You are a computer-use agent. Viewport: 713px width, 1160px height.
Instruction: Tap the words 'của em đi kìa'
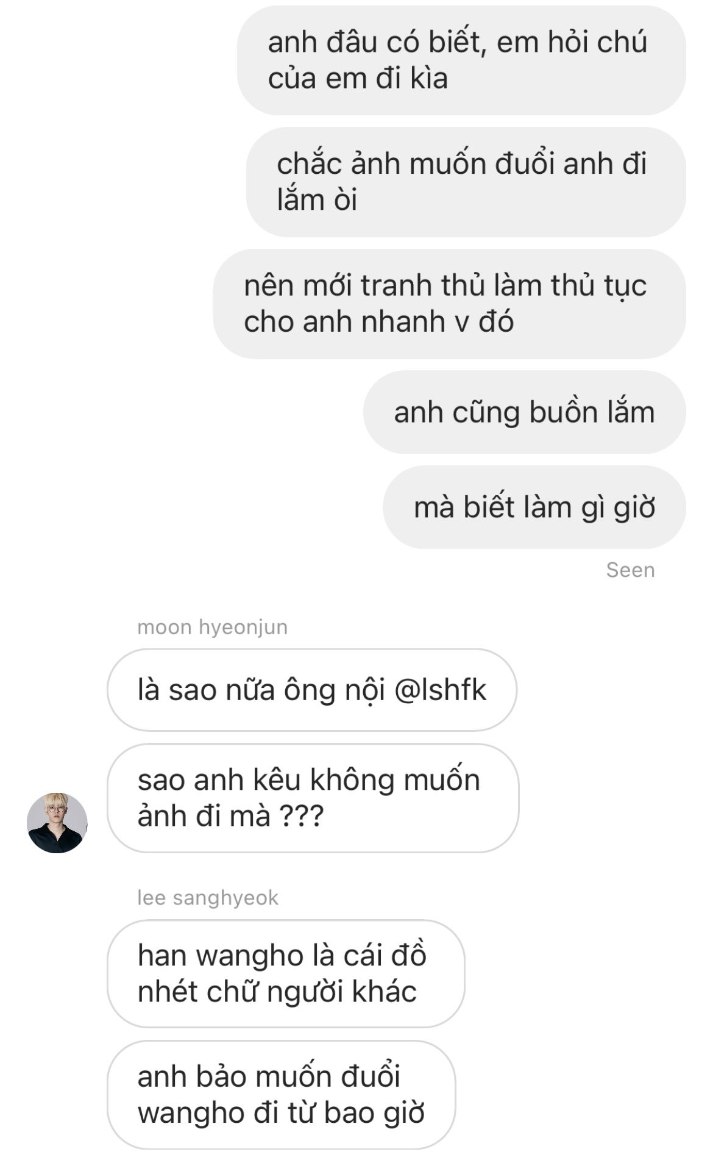(x=358, y=79)
